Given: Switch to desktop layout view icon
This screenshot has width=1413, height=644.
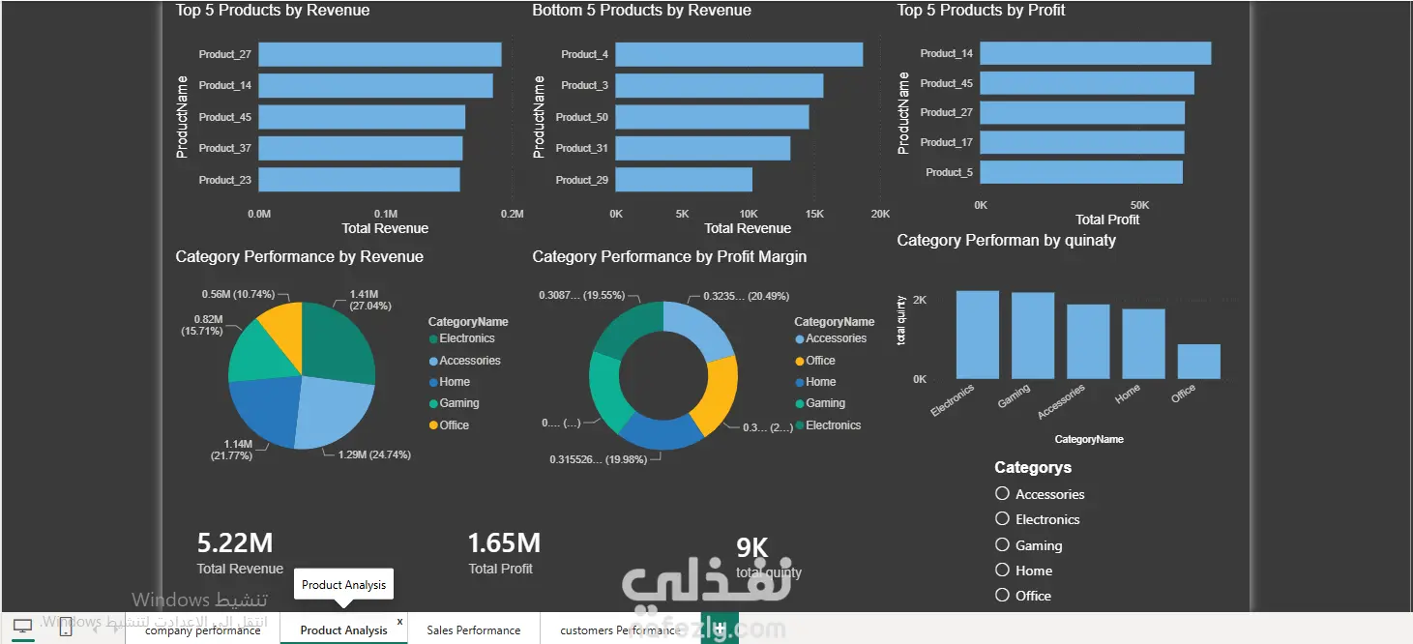Looking at the screenshot, I should point(22,627).
